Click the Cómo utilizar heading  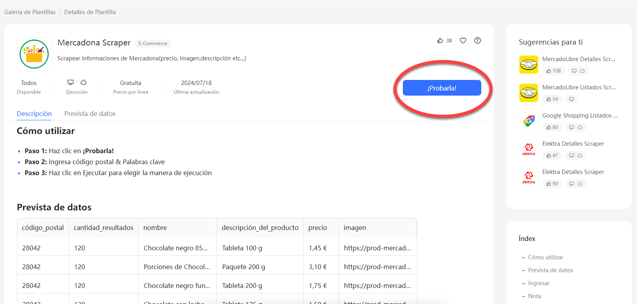[45, 131]
